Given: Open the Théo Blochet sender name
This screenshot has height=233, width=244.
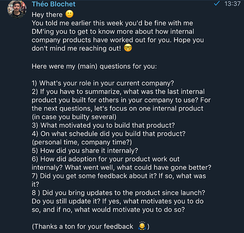Looking at the screenshot, I should 53,4.
